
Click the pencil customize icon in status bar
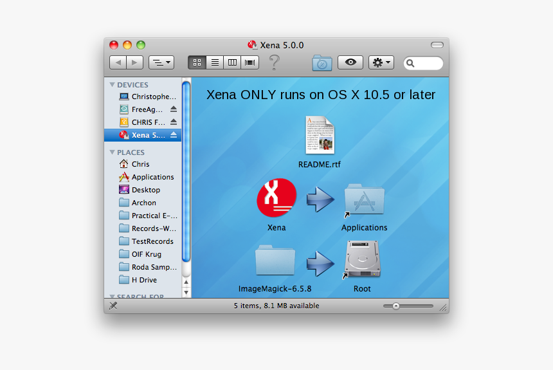click(x=113, y=306)
